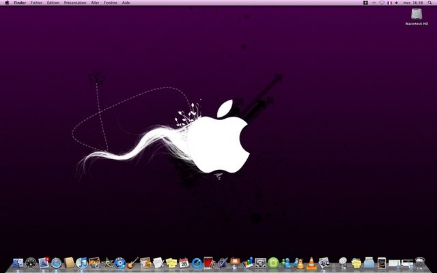Image resolution: width=437 pixels, height=273 pixels.
Task: Launch Dashboard from the Dock
Action: click(31, 263)
